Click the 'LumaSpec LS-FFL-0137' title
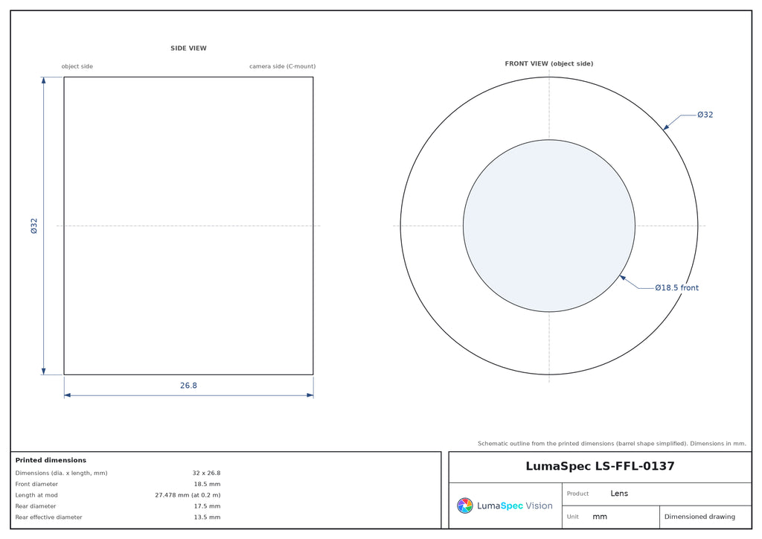Screen dimensions: 762x539 pos(601,467)
